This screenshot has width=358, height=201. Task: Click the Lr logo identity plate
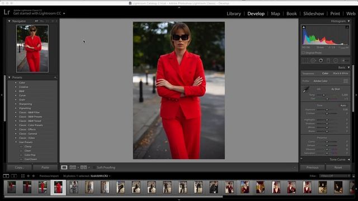tap(7, 12)
